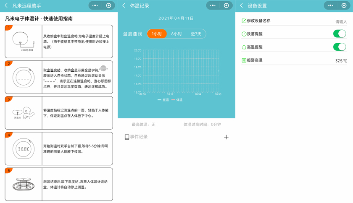Go back from 设备设置 screen
353x203 pixels.
[242, 5]
